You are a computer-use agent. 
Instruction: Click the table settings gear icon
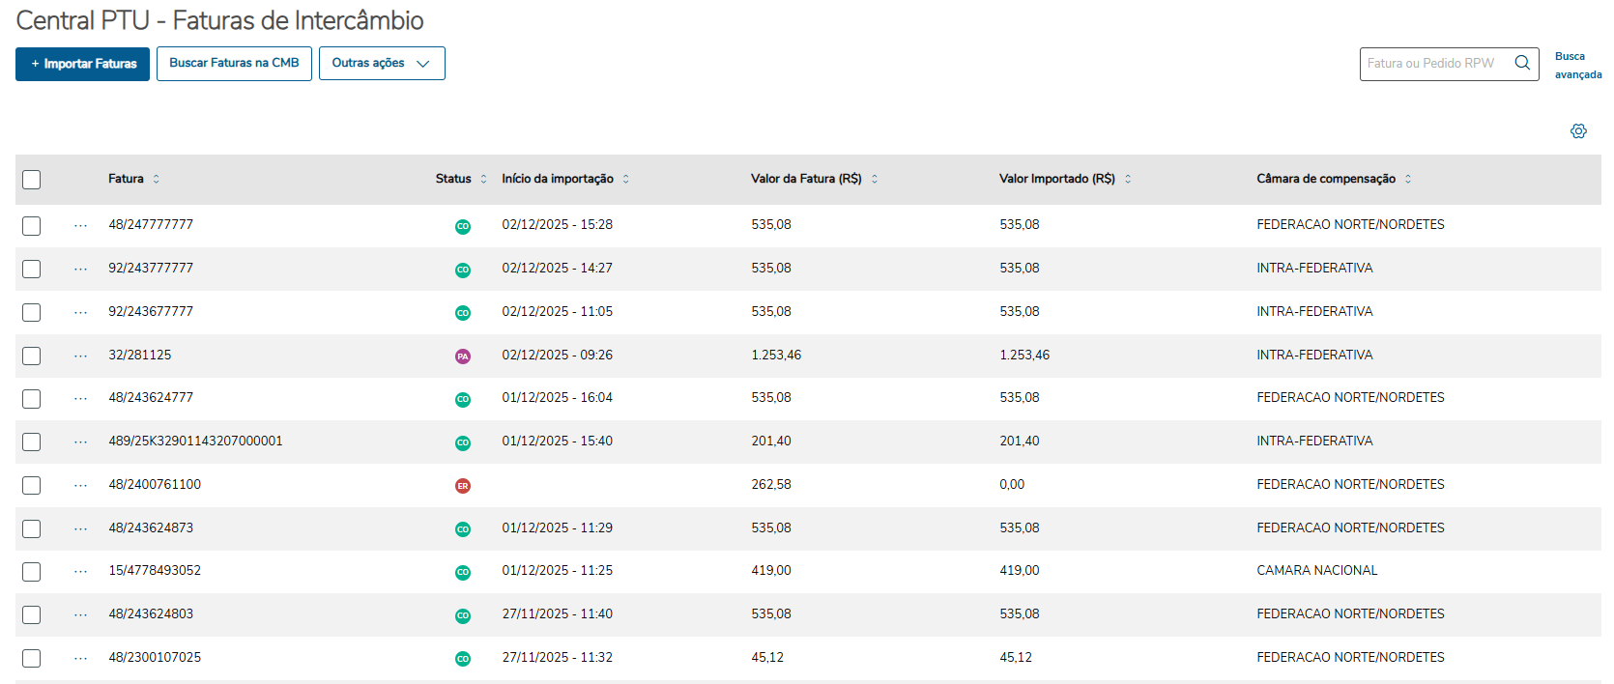(x=1578, y=131)
